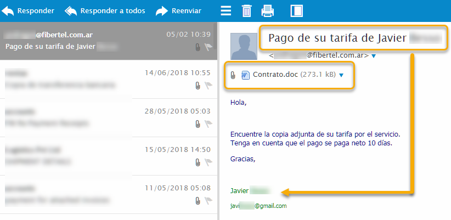Click the Reenviar forward button

(x=178, y=11)
